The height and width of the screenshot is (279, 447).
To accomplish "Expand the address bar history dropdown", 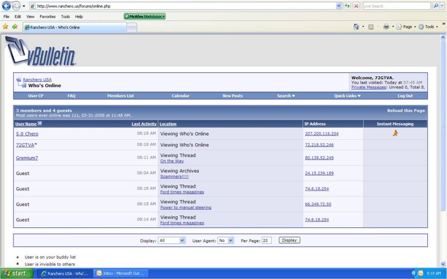I will 339,6.
